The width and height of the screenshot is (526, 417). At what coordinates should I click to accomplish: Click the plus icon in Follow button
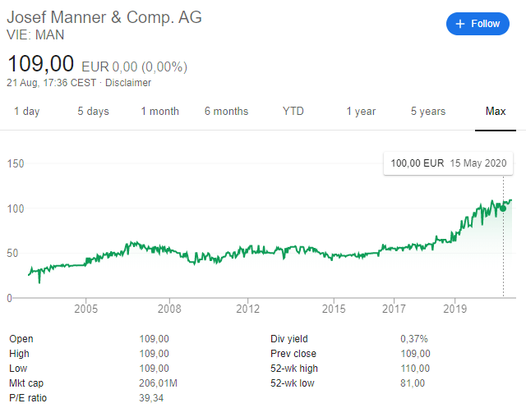460,24
